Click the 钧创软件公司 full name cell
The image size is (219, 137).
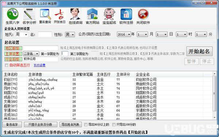[x=146, y=80]
